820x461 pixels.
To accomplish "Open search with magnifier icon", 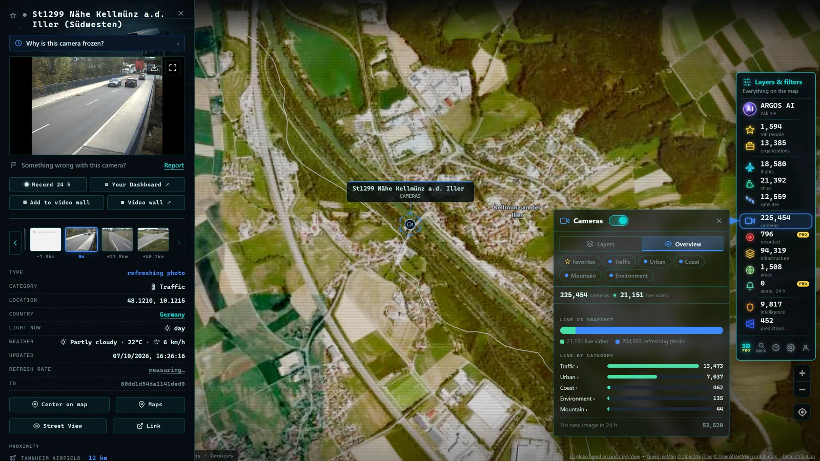I will (x=761, y=347).
